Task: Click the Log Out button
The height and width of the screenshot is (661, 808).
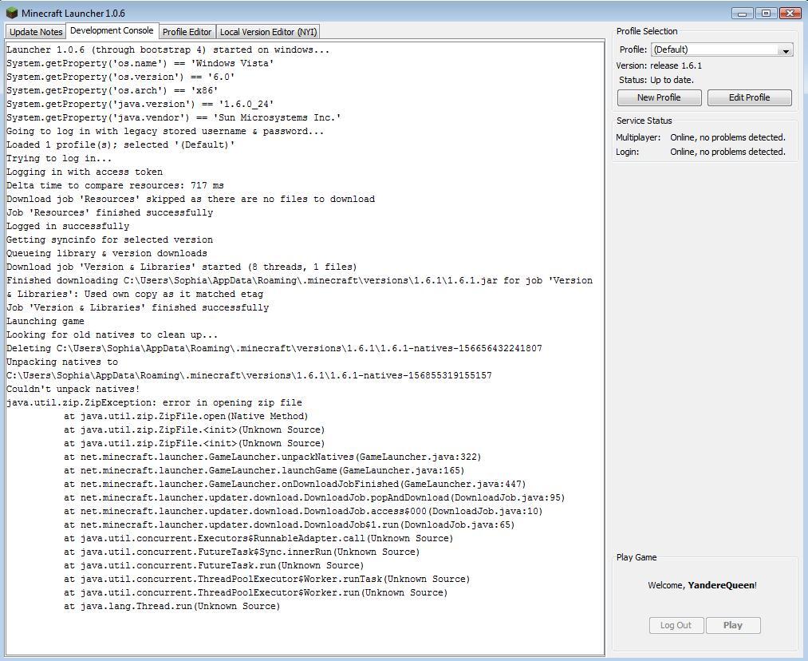Action: coord(676,625)
